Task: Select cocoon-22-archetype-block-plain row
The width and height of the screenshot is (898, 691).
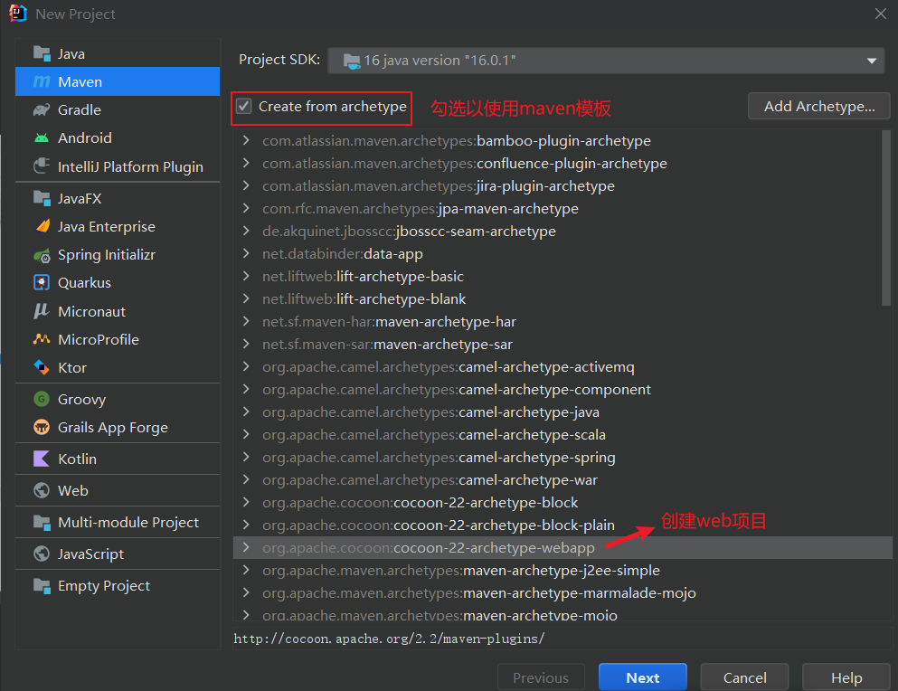Action: 562,525
